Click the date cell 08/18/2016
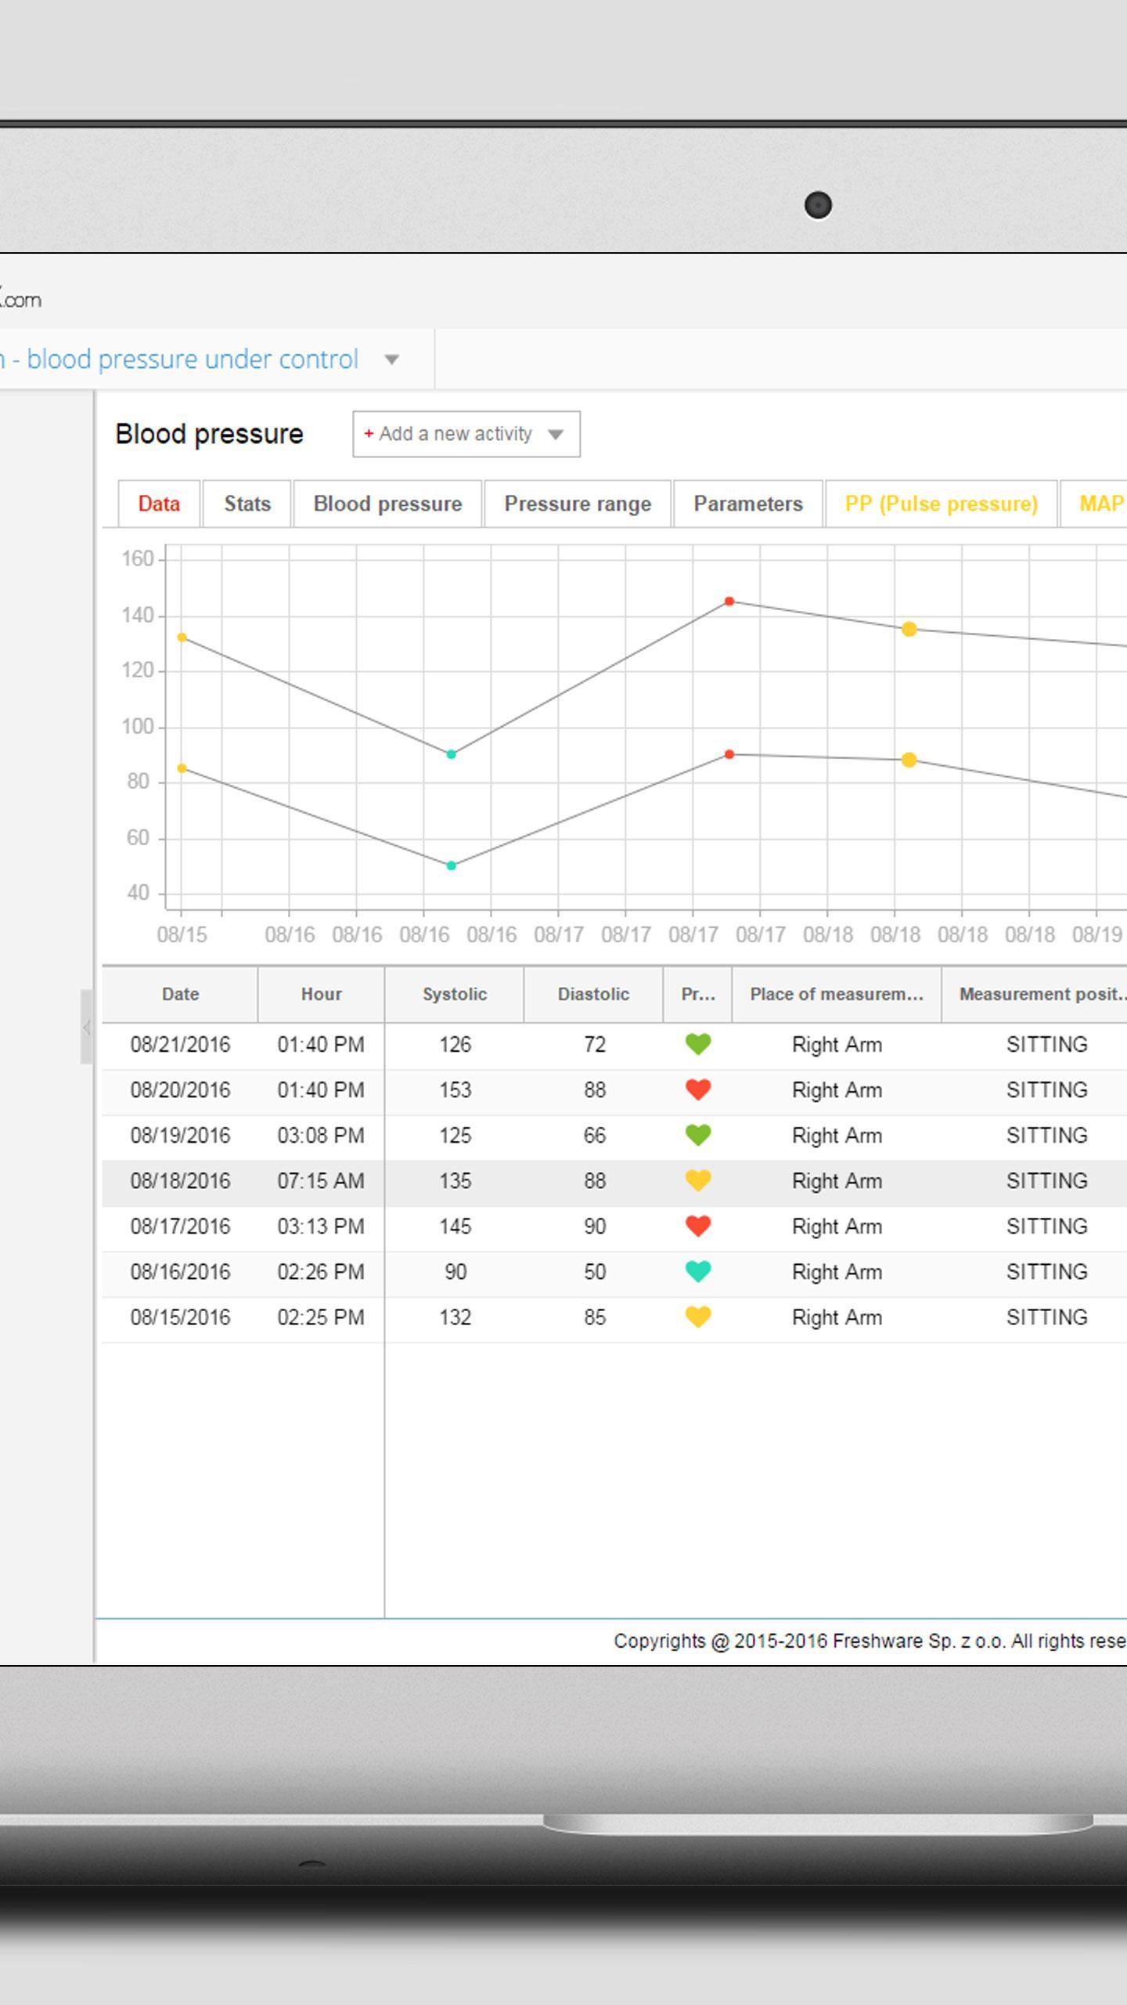This screenshot has width=1127, height=2005. [180, 1181]
